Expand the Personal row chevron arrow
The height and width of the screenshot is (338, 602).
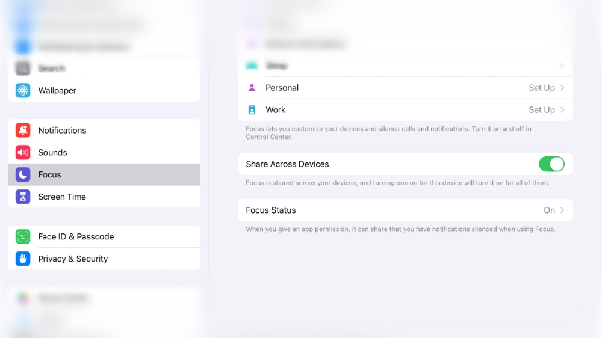[562, 88]
